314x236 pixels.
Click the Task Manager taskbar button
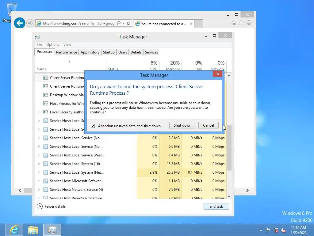click(52, 230)
